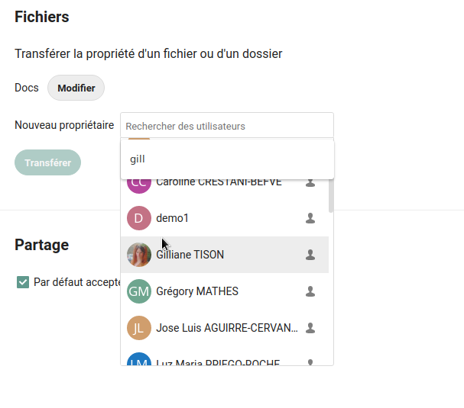Click the user icon beside Grégory MATHES
464x408 pixels.
click(310, 291)
